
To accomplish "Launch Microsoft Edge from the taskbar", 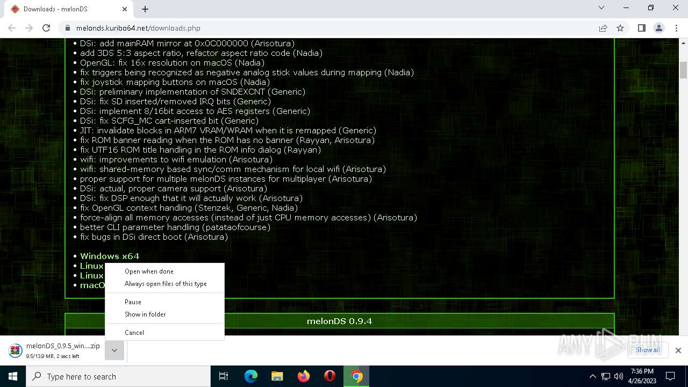I will click(251, 376).
